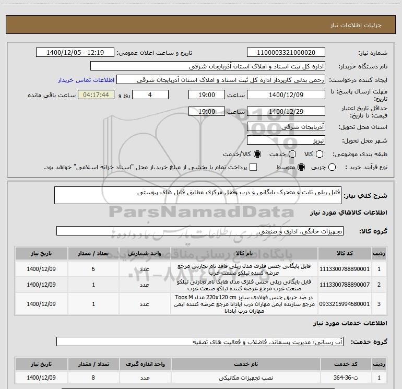
Task: Click the هایکا rail file item name
Action: coord(244,285)
